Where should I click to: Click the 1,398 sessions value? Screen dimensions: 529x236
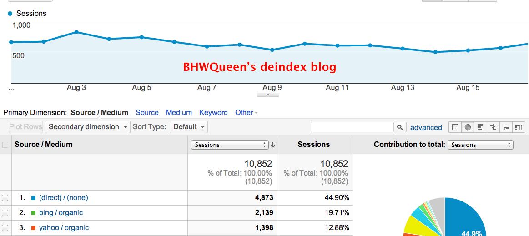click(x=264, y=227)
